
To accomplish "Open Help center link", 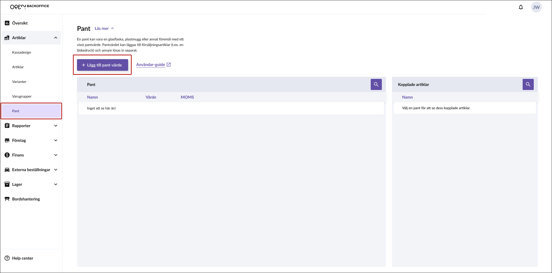I will point(23,258).
